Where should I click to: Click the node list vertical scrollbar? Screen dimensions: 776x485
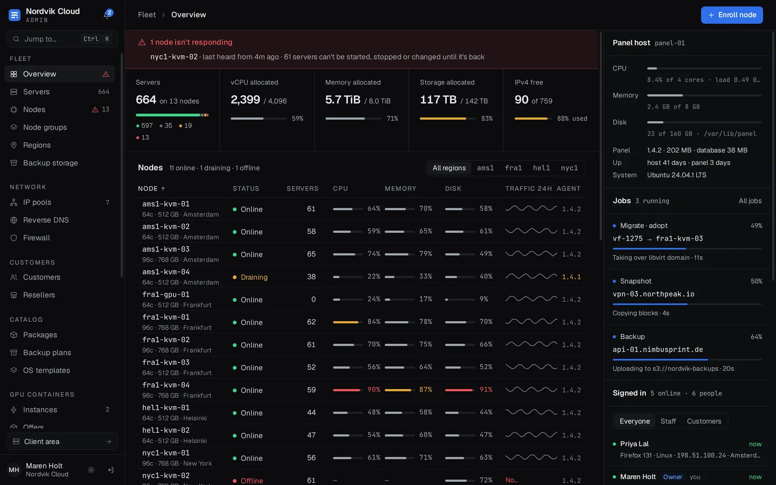pos(601,136)
